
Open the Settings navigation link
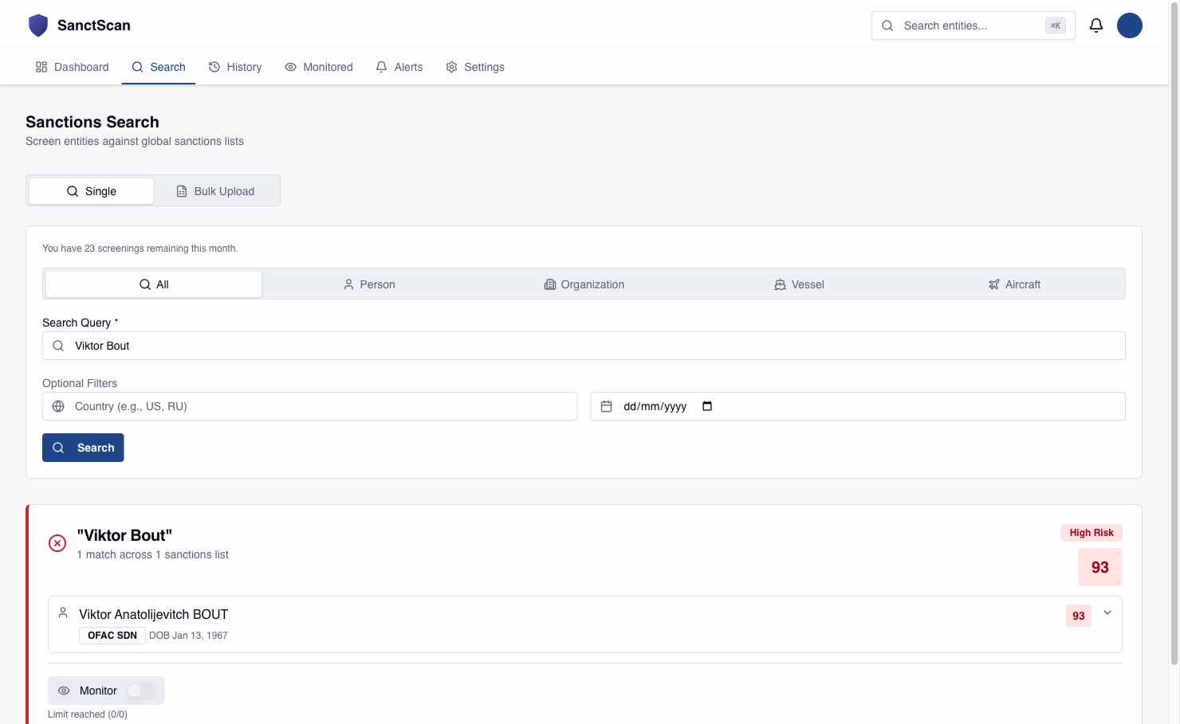tap(475, 67)
